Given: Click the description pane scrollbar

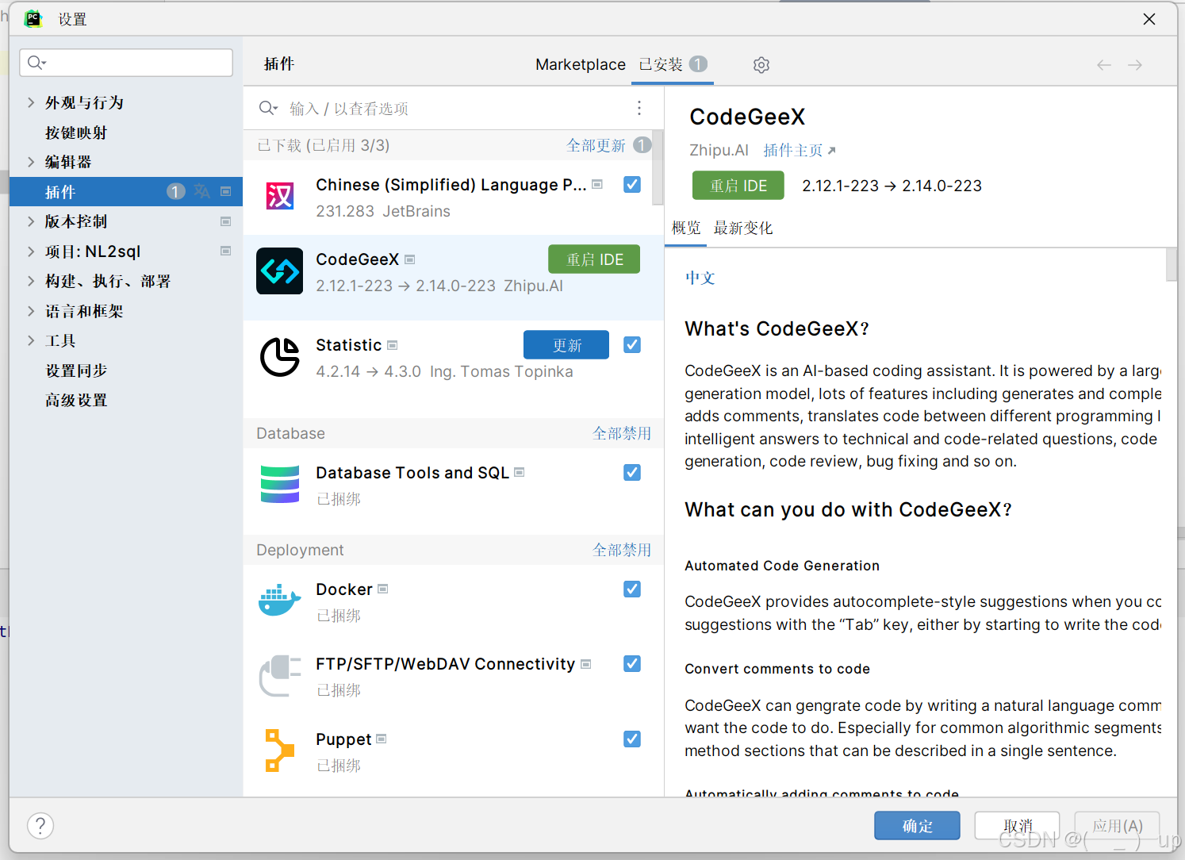Looking at the screenshot, I should [1172, 265].
